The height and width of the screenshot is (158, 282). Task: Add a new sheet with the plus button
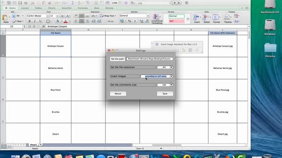tap(41, 145)
